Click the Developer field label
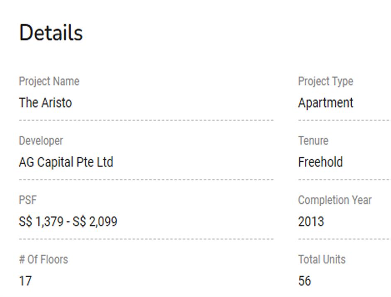Viewport: 391px width, 297px height. click(x=41, y=141)
